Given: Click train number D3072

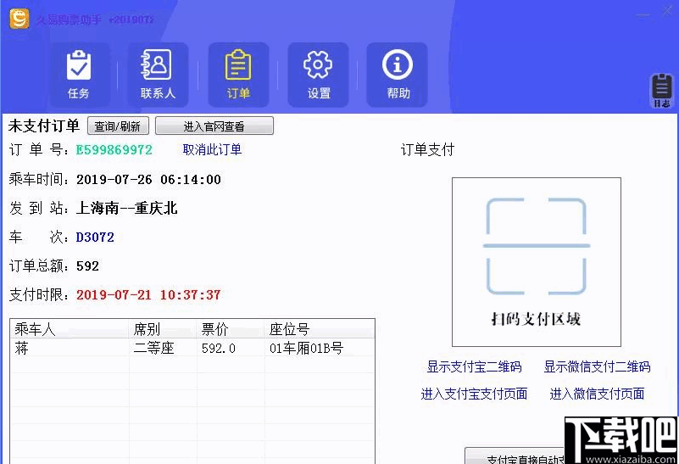Looking at the screenshot, I should (95, 238).
